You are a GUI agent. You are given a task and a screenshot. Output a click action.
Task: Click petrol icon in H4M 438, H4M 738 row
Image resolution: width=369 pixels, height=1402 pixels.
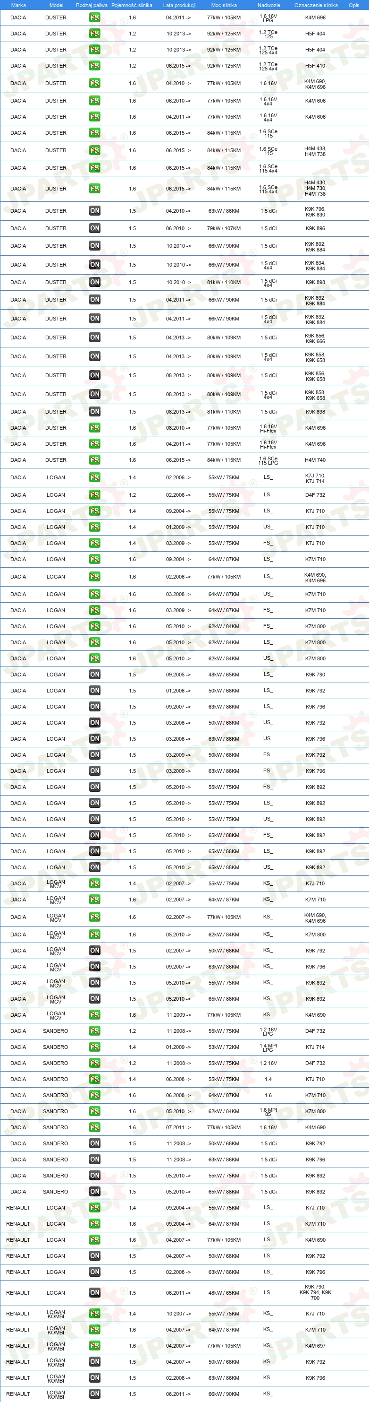tap(94, 150)
